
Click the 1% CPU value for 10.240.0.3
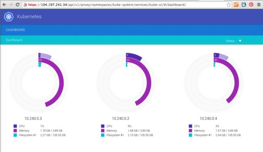coord(42,126)
